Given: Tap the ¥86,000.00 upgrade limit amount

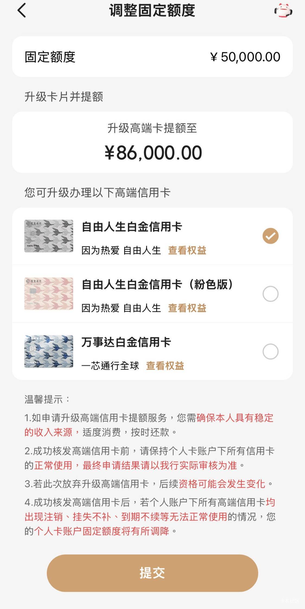Looking at the screenshot, I should 153,153.
